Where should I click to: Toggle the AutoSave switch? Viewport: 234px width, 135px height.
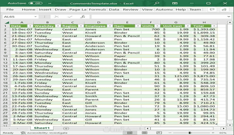(35, 3)
